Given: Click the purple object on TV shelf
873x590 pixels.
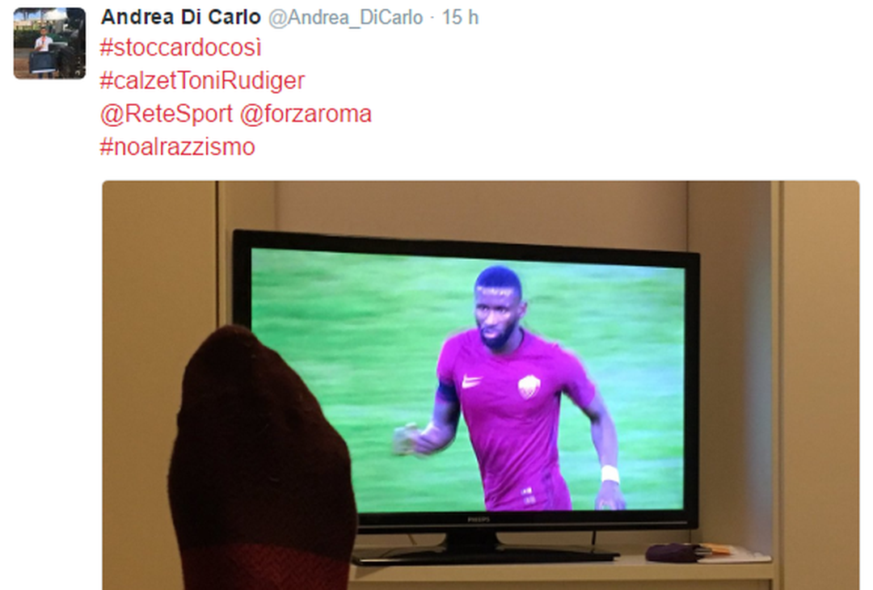Looking at the screenshot, I should (673, 553).
